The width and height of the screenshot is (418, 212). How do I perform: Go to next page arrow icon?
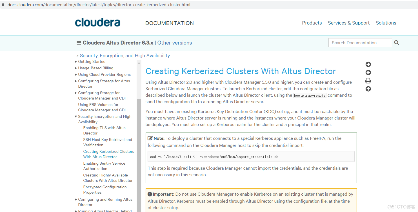(368, 64)
